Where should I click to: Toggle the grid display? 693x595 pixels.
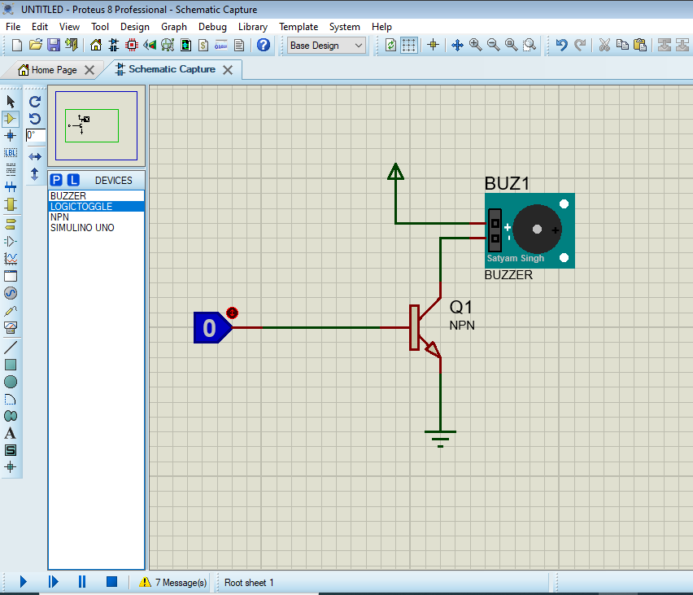pyautogui.click(x=408, y=46)
